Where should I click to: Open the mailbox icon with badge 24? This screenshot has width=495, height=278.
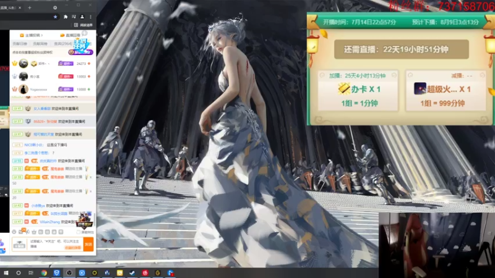tap(21, 232)
